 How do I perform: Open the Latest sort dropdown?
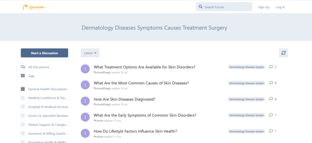[90, 53]
